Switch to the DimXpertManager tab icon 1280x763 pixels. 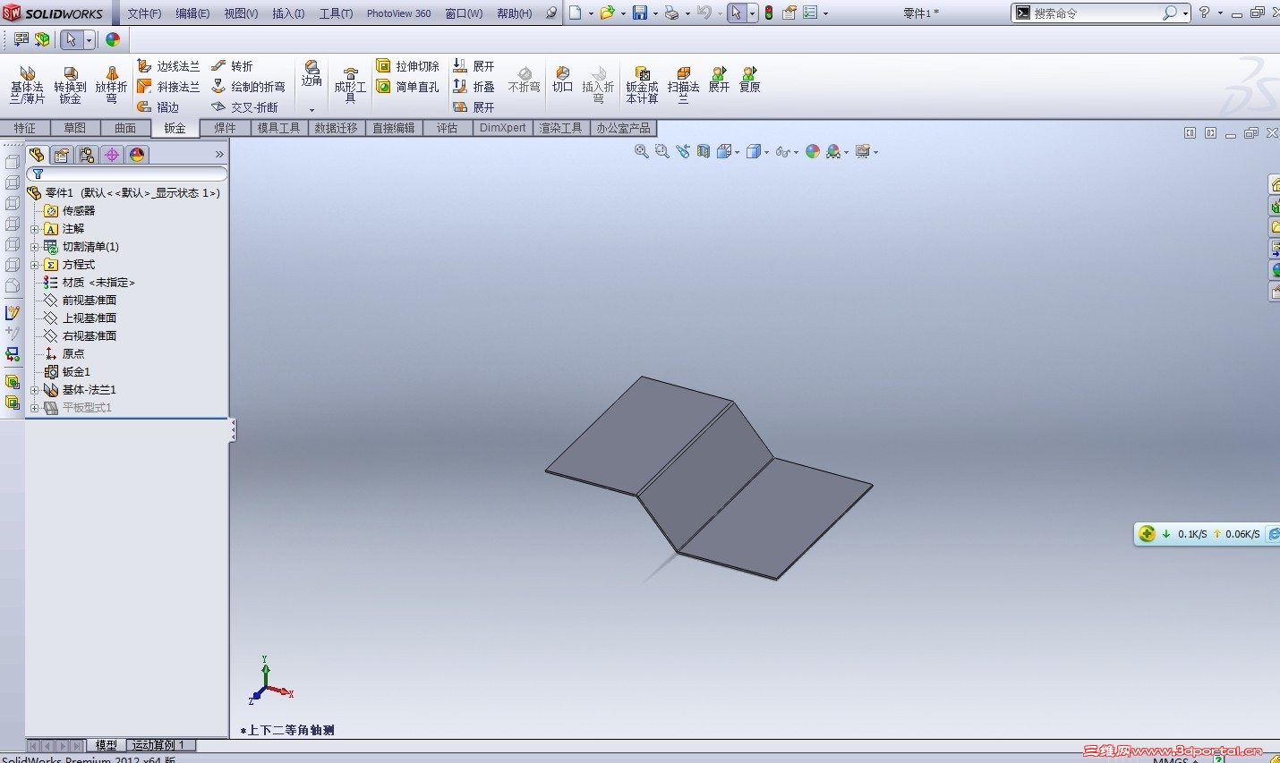click(112, 155)
